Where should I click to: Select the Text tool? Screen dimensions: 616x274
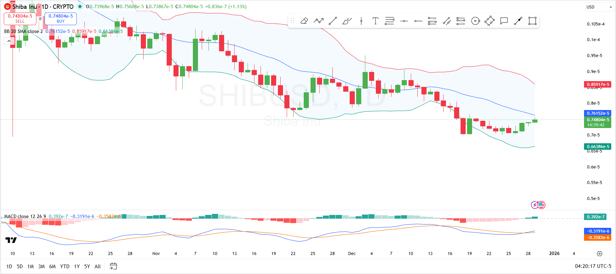click(x=375, y=21)
